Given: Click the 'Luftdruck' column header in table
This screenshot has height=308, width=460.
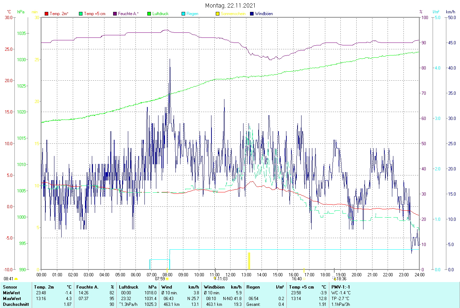Looking at the screenshot, I should pyautogui.click(x=129, y=287).
